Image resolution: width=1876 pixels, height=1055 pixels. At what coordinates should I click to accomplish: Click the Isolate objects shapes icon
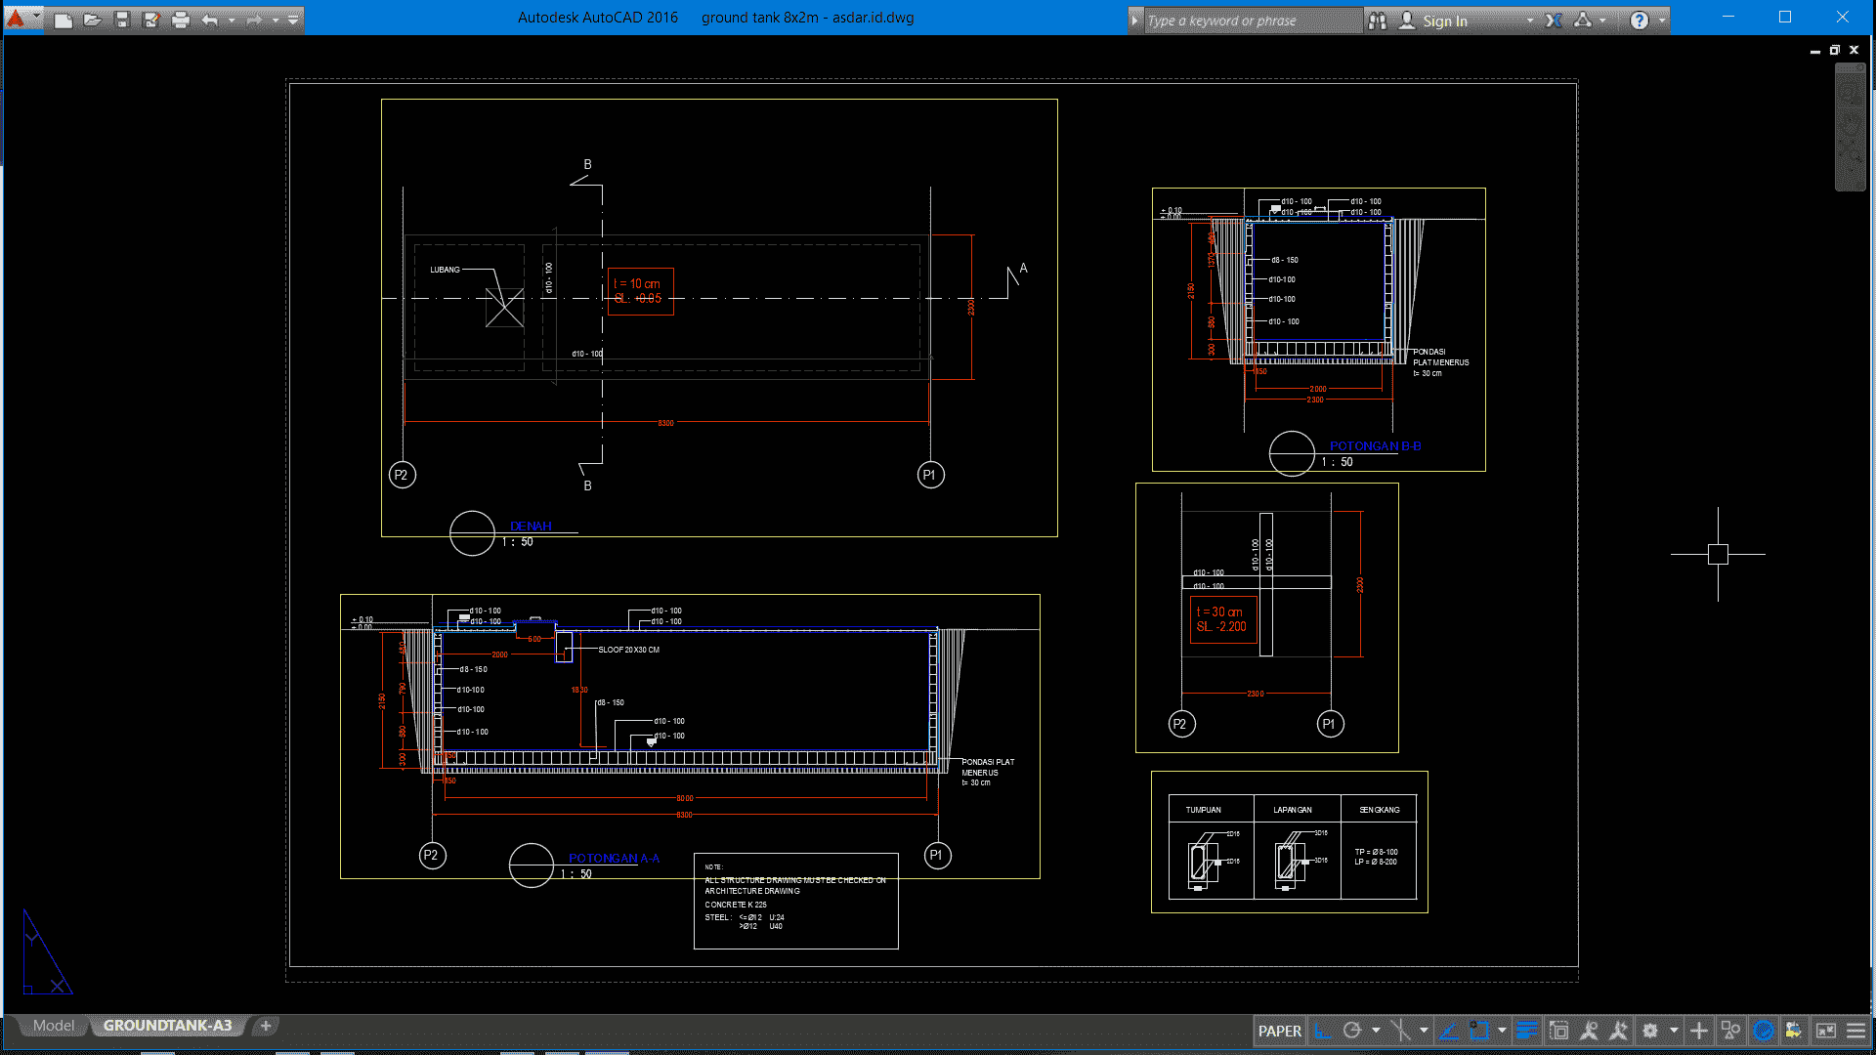click(1730, 1031)
